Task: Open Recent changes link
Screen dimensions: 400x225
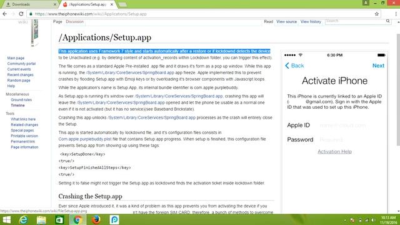Action: pyautogui.click(x=20, y=75)
